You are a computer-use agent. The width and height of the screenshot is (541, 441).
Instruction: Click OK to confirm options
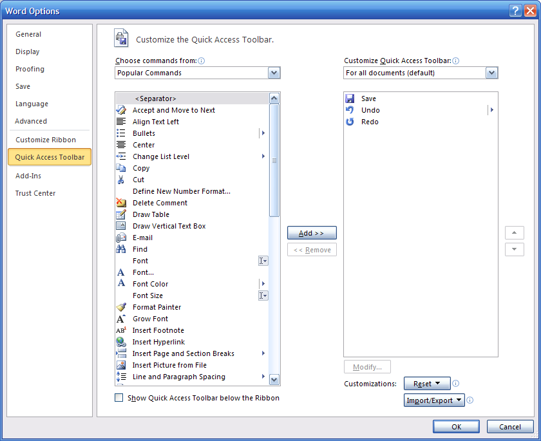[456, 427]
